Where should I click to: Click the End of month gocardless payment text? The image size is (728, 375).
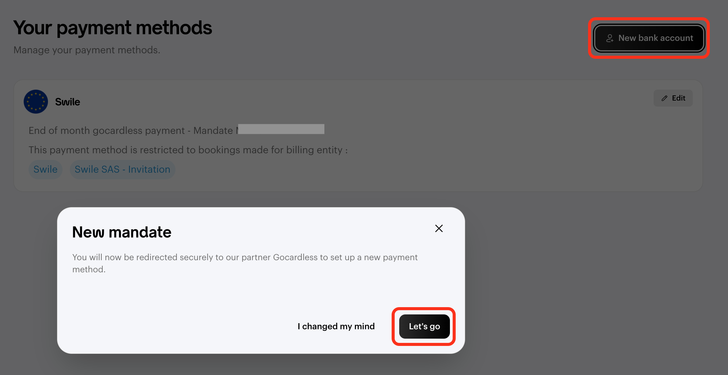[x=107, y=131]
